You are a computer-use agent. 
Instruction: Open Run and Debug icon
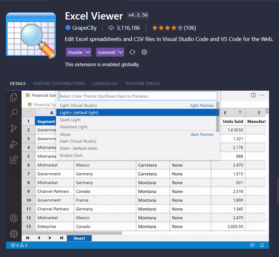(14, 144)
